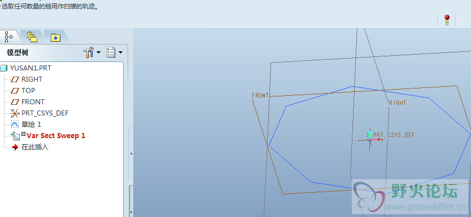The height and width of the screenshot is (217, 471).
Task: Click the regeneration traffic light status icon
Action: point(447,20)
